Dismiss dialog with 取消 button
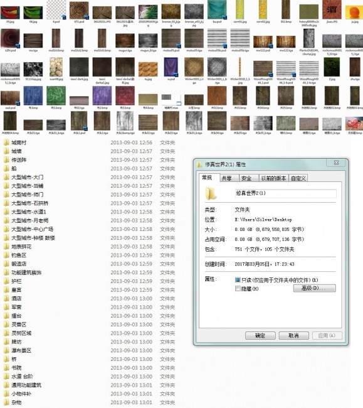The height and width of the screenshot is (408, 363). click(293, 335)
